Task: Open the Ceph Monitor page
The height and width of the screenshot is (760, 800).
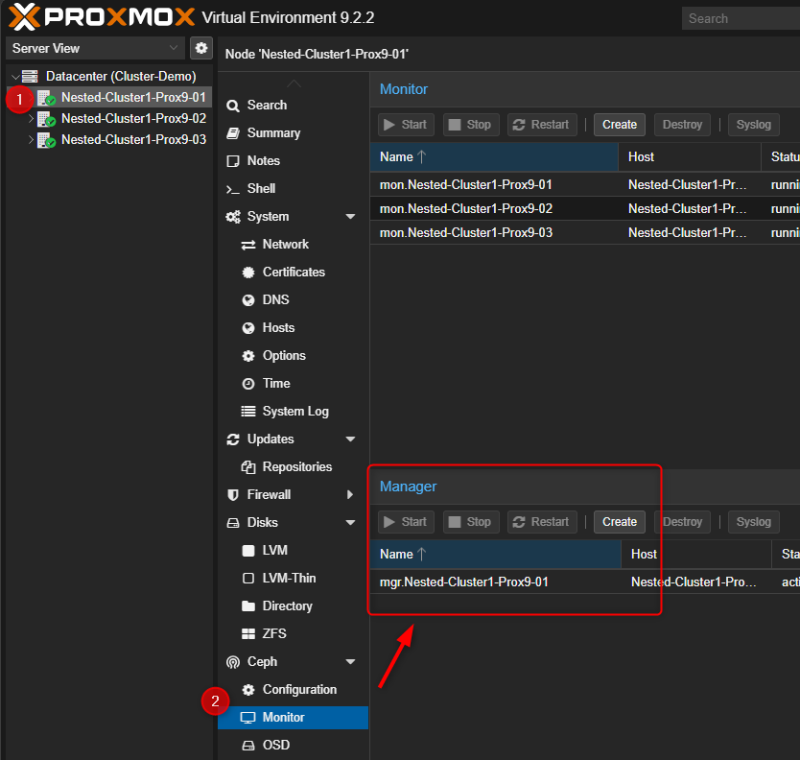Action: coord(294,717)
